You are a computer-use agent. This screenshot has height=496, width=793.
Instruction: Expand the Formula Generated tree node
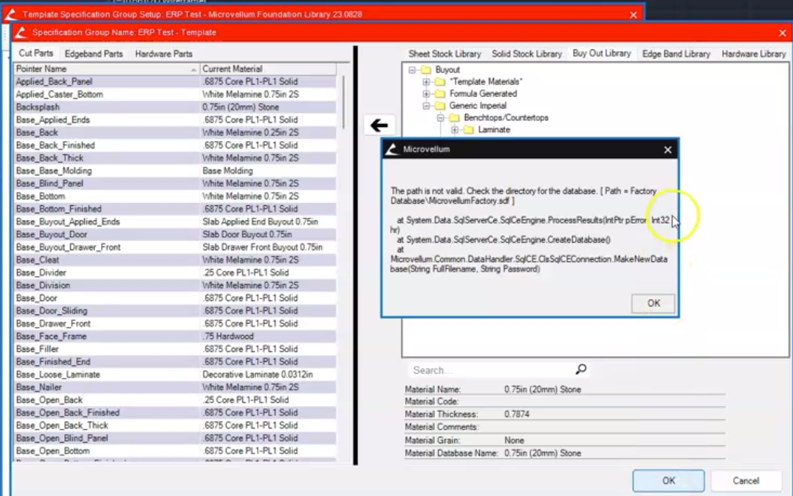click(426, 94)
